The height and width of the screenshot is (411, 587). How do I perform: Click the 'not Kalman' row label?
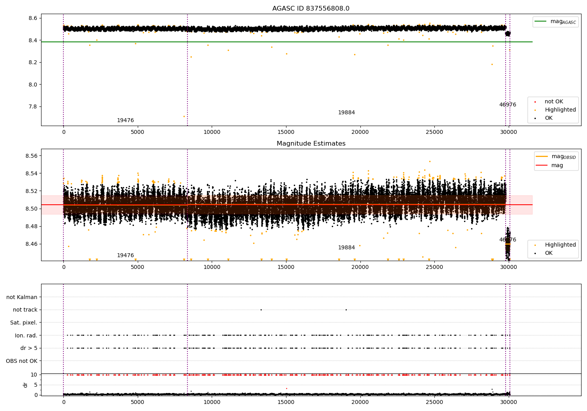pos(22,297)
